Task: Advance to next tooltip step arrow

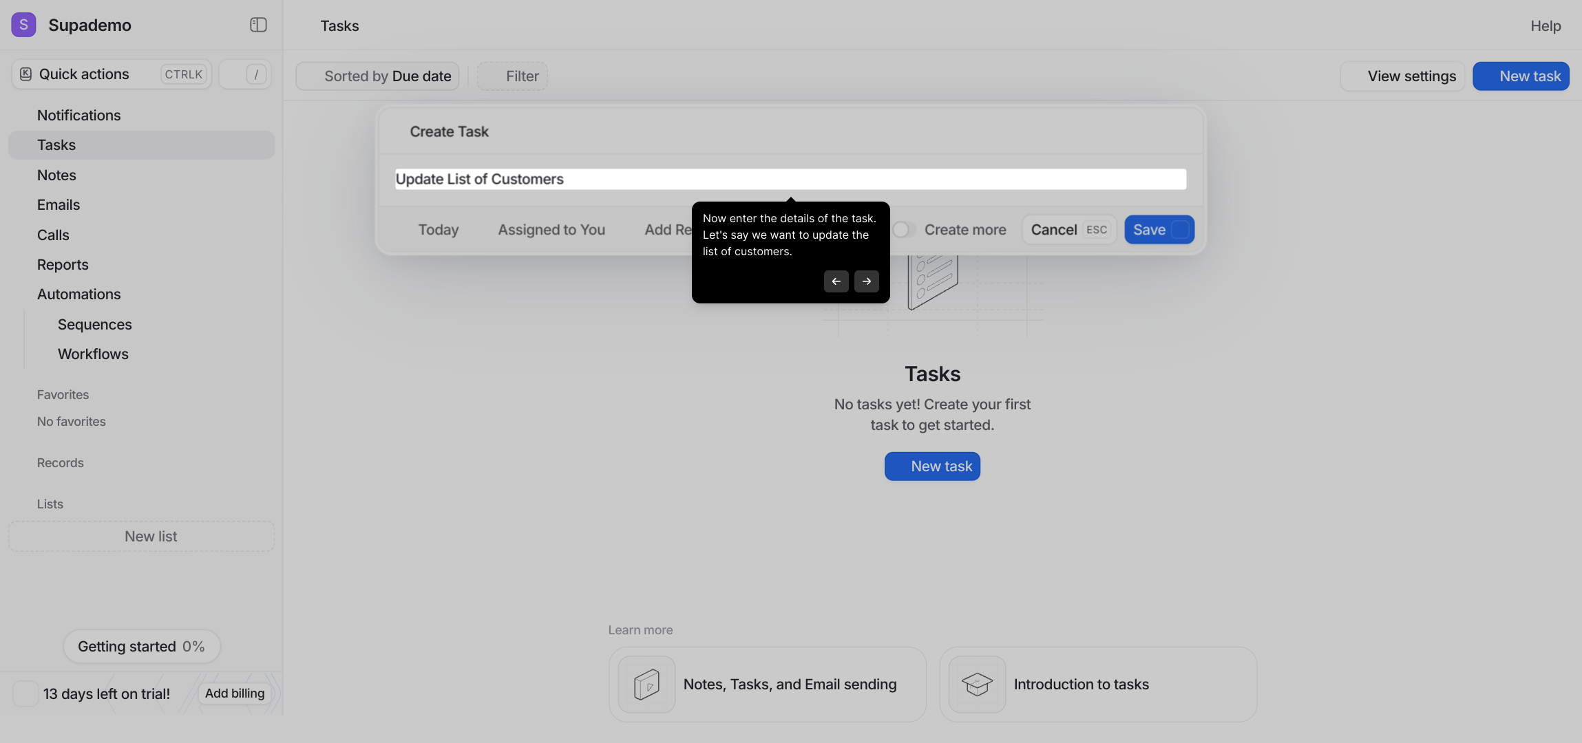Action: click(867, 281)
